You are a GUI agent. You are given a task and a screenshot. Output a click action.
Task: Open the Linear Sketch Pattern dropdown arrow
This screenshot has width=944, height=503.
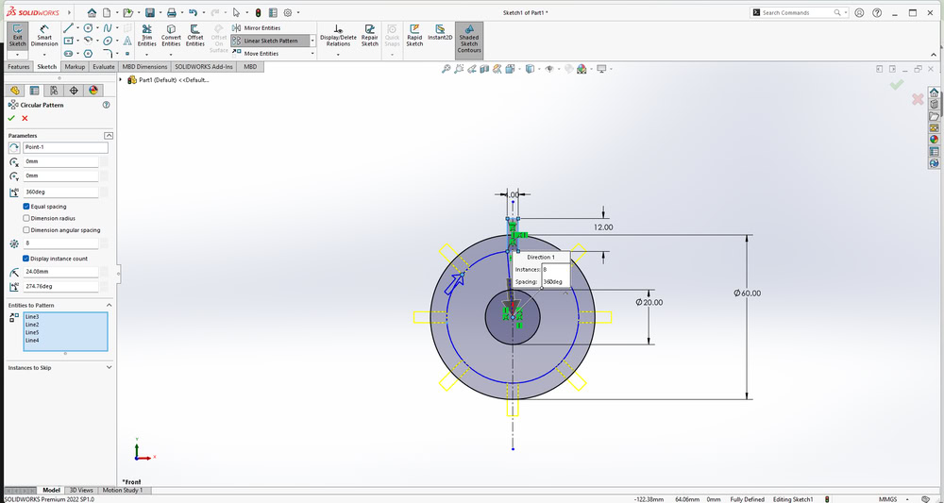312,41
